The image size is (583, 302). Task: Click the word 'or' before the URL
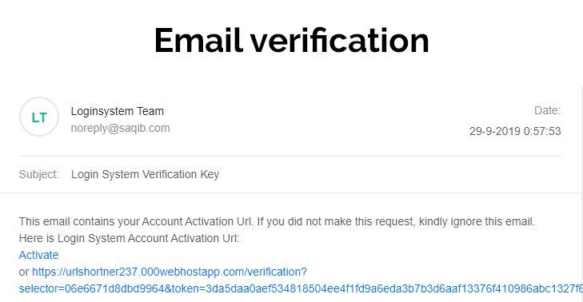24,272
